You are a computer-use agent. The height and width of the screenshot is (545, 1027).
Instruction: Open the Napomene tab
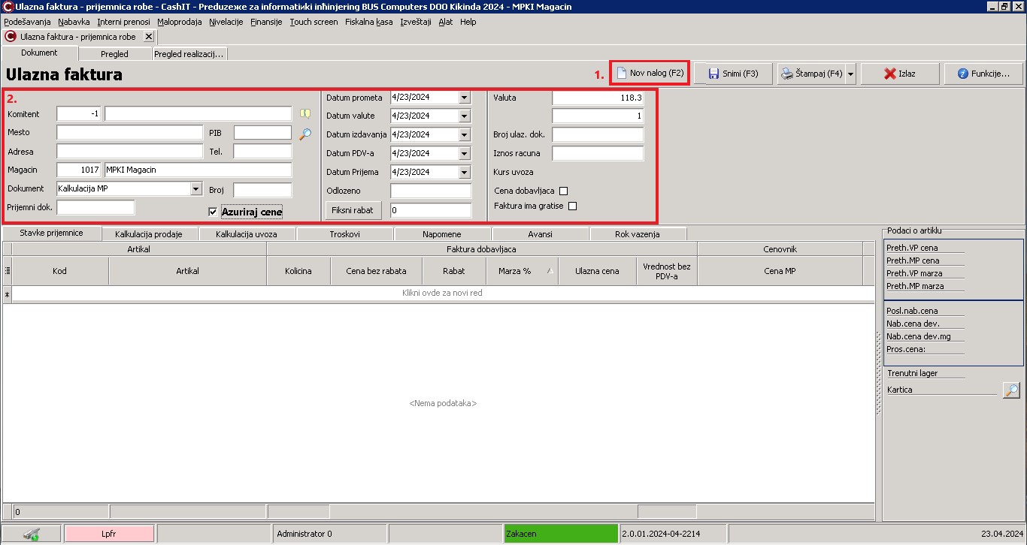(442, 234)
